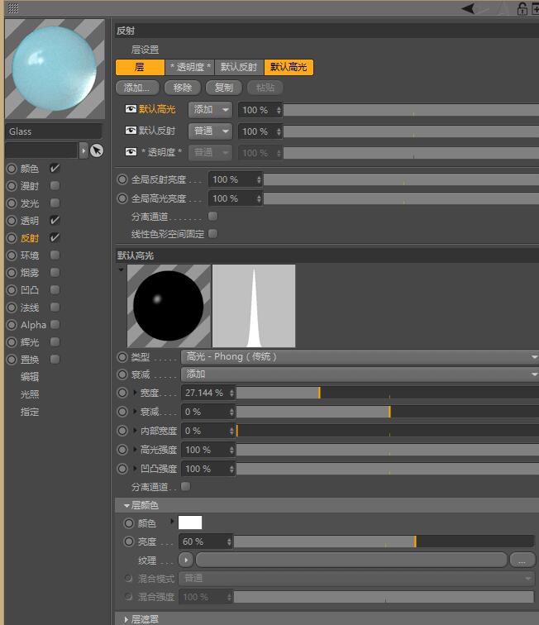This screenshot has height=625, width=539.
Task: Click the texture arrow button next to 纹理
Action: [x=186, y=560]
